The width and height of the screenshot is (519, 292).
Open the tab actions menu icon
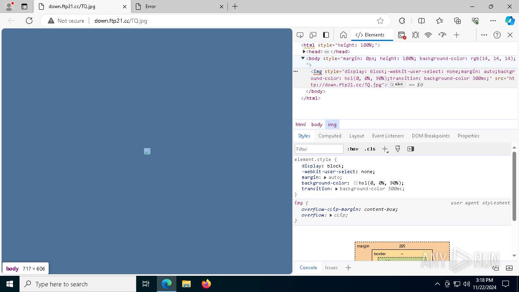[24, 6]
